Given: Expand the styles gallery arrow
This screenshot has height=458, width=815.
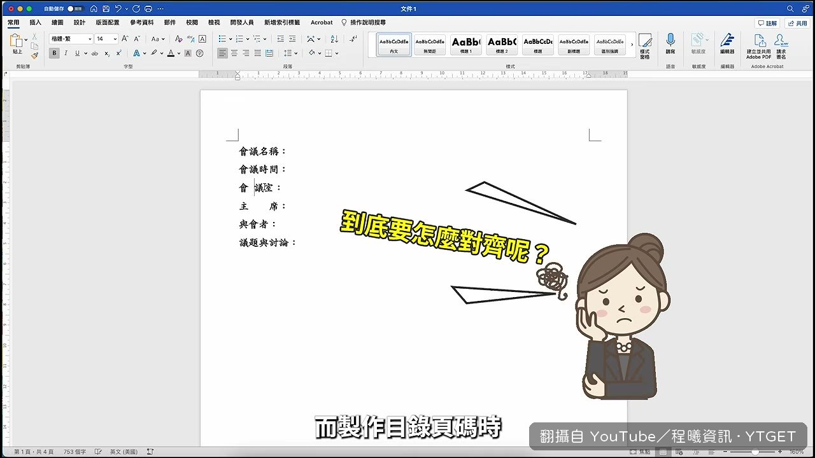Looking at the screenshot, I should click(632, 45).
